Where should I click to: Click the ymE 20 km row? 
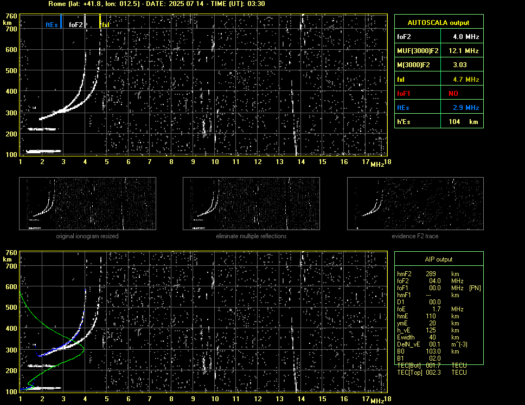(428, 323)
